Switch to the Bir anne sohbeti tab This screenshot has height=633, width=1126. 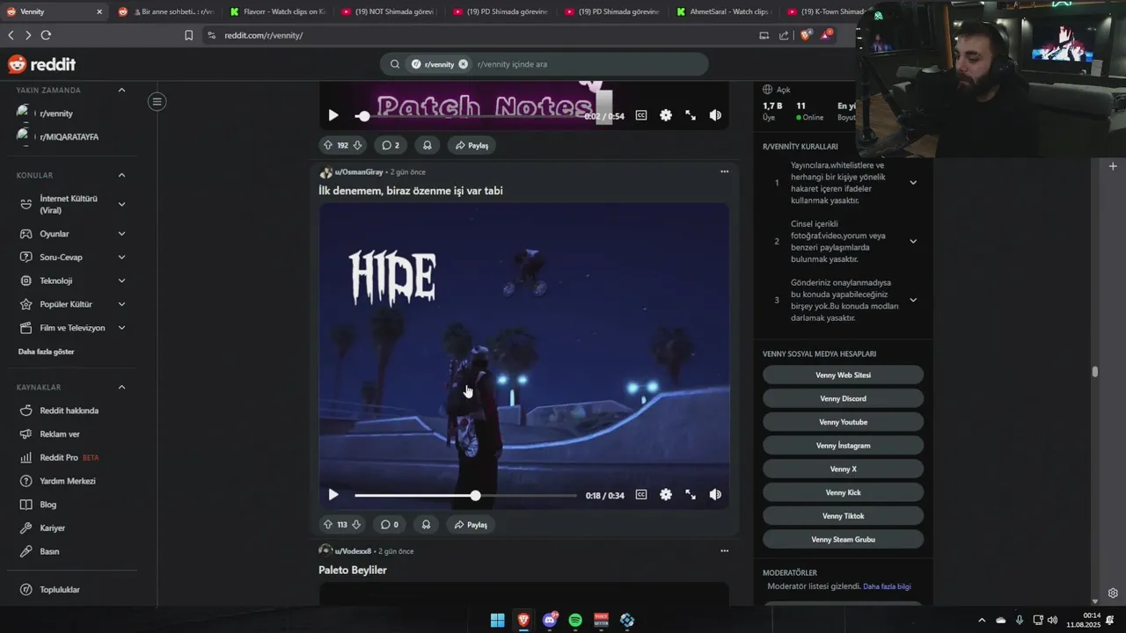click(x=166, y=11)
